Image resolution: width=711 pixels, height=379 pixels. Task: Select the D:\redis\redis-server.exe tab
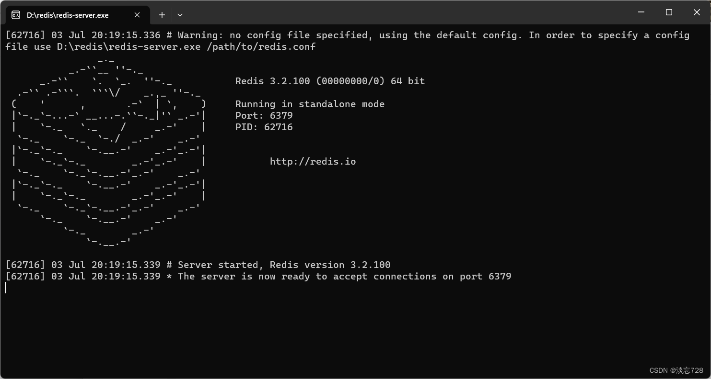[x=72, y=15]
